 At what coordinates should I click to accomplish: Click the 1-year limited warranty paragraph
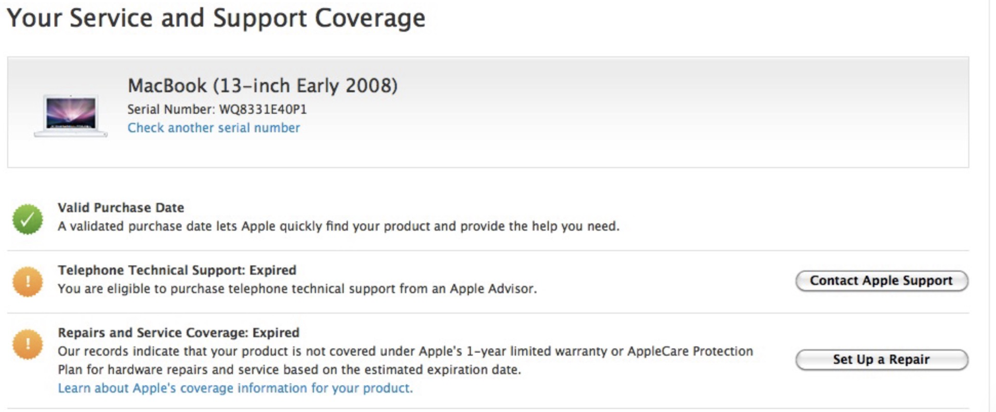[405, 351]
